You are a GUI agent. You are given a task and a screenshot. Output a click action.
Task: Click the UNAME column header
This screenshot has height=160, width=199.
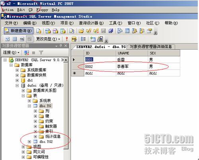pyautogui.click(x=132, y=53)
